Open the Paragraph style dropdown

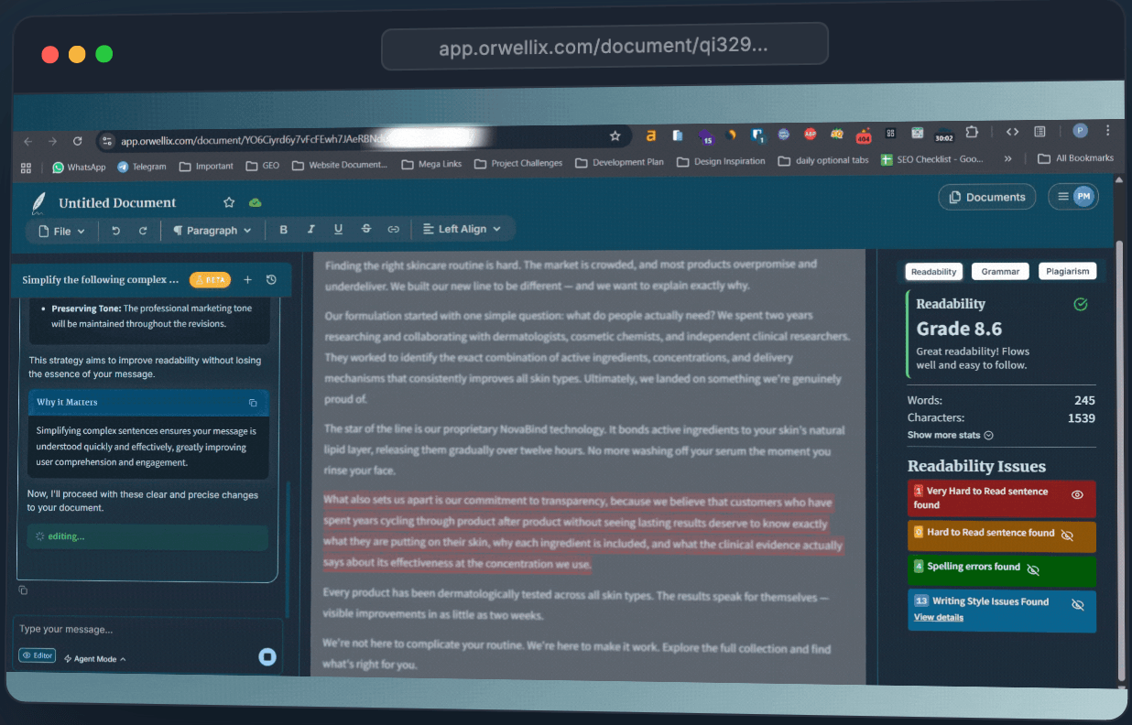(x=212, y=230)
